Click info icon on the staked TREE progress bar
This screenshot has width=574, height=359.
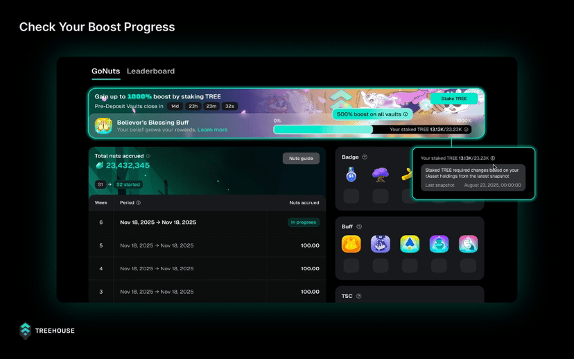tap(466, 129)
